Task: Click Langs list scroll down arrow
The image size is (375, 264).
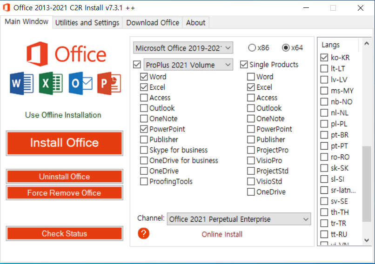Action: (x=367, y=240)
